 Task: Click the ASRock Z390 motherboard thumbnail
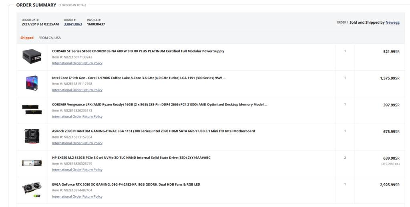point(32,136)
